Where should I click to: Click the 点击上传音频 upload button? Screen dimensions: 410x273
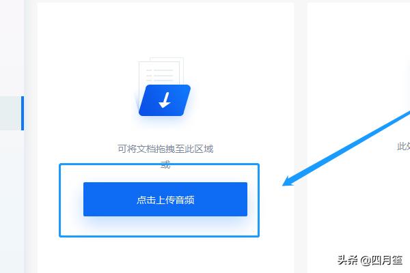(x=165, y=199)
